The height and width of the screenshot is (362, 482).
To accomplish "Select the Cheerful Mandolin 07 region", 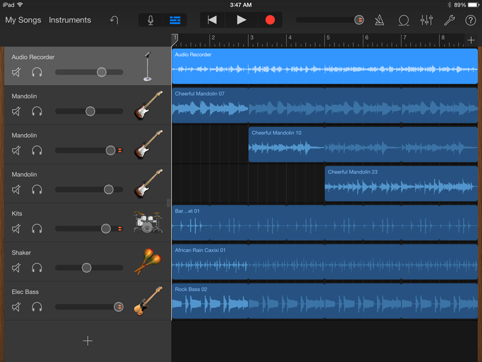I will pyautogui.click(x=325, y=105).
